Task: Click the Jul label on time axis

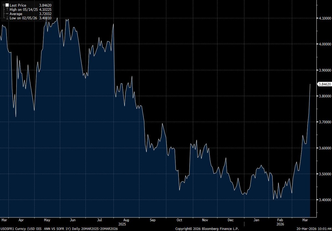Action: pyautogui.click(x=100, y=220)
